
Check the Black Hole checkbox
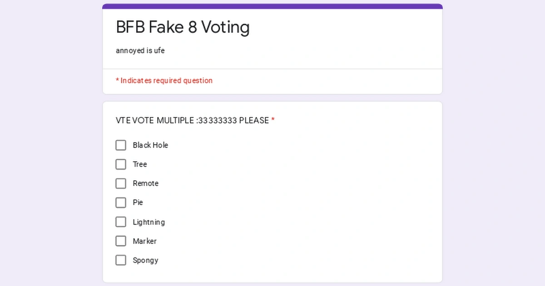pyautogui.click(x=120, y=145)
